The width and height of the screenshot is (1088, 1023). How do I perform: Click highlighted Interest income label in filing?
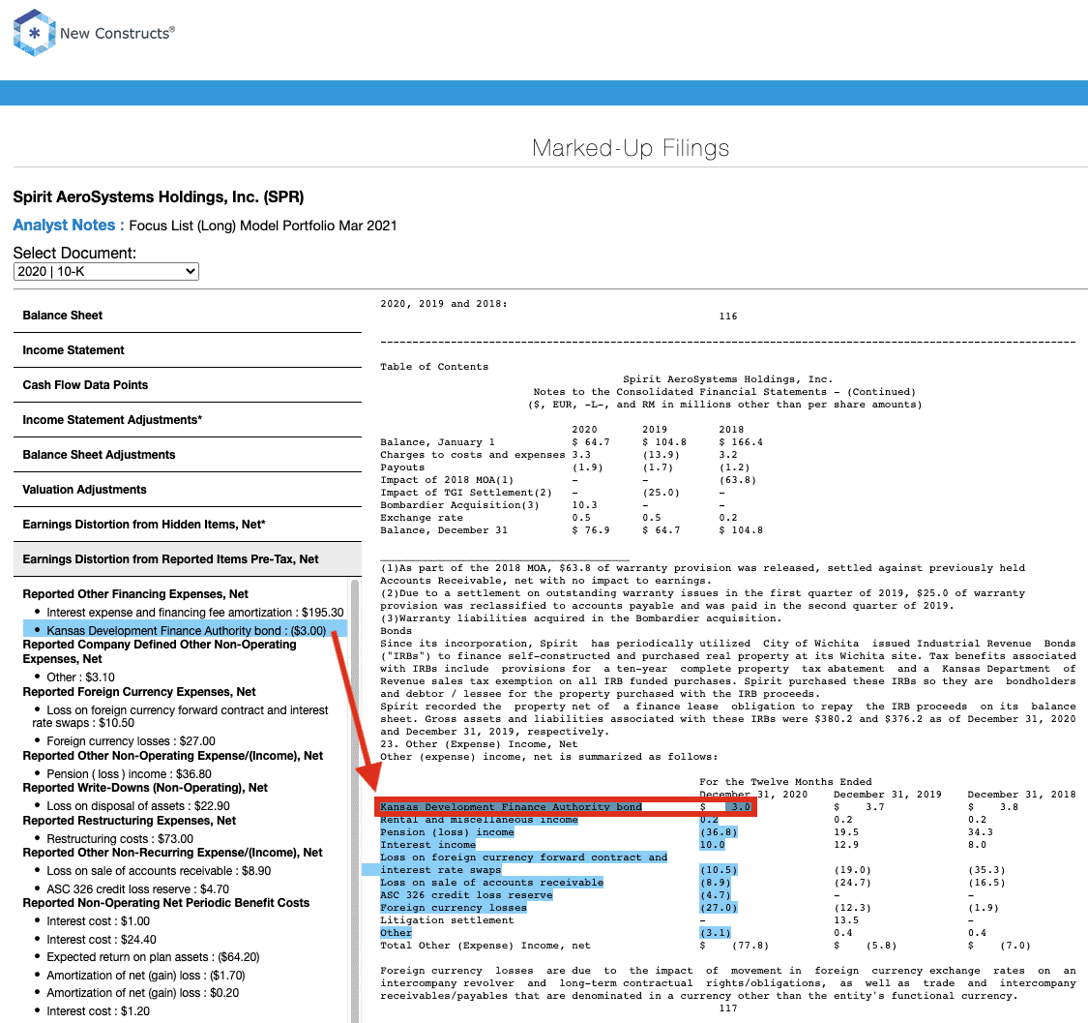click(x=428, y=845)
